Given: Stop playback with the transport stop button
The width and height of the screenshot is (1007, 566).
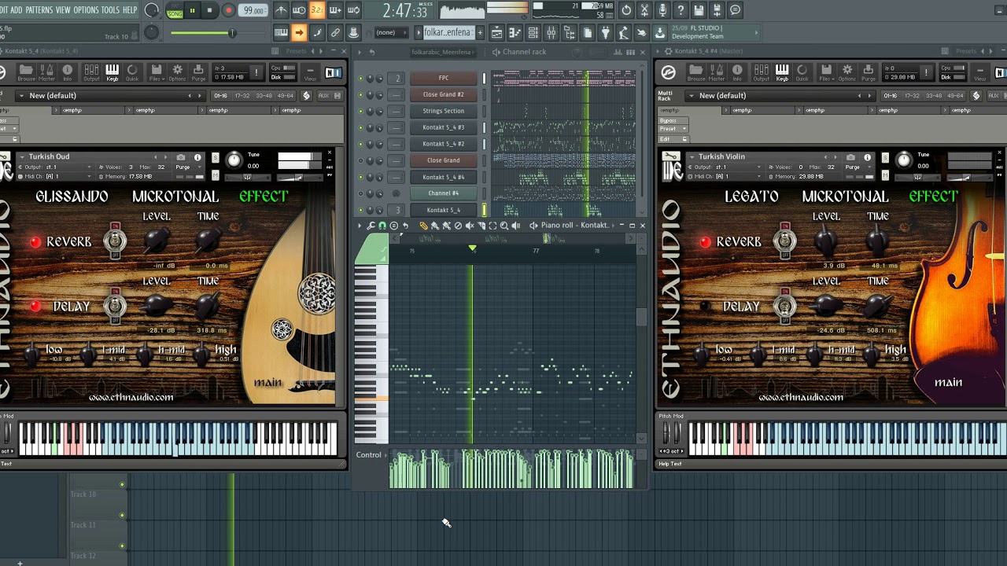Looking at the screenshot, I should coord(209,10).
